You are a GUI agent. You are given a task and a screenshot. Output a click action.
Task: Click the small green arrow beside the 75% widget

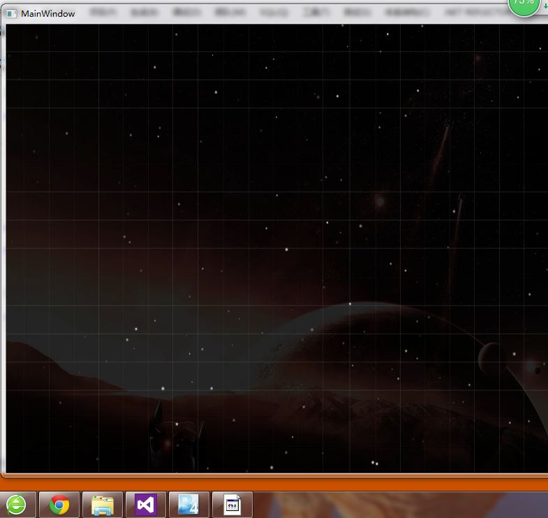(545, 6)
